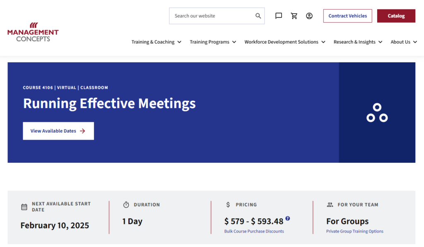Expand the Training Programs chevron
The height and width of the screenshot is (247, 424).
(234, 42)
